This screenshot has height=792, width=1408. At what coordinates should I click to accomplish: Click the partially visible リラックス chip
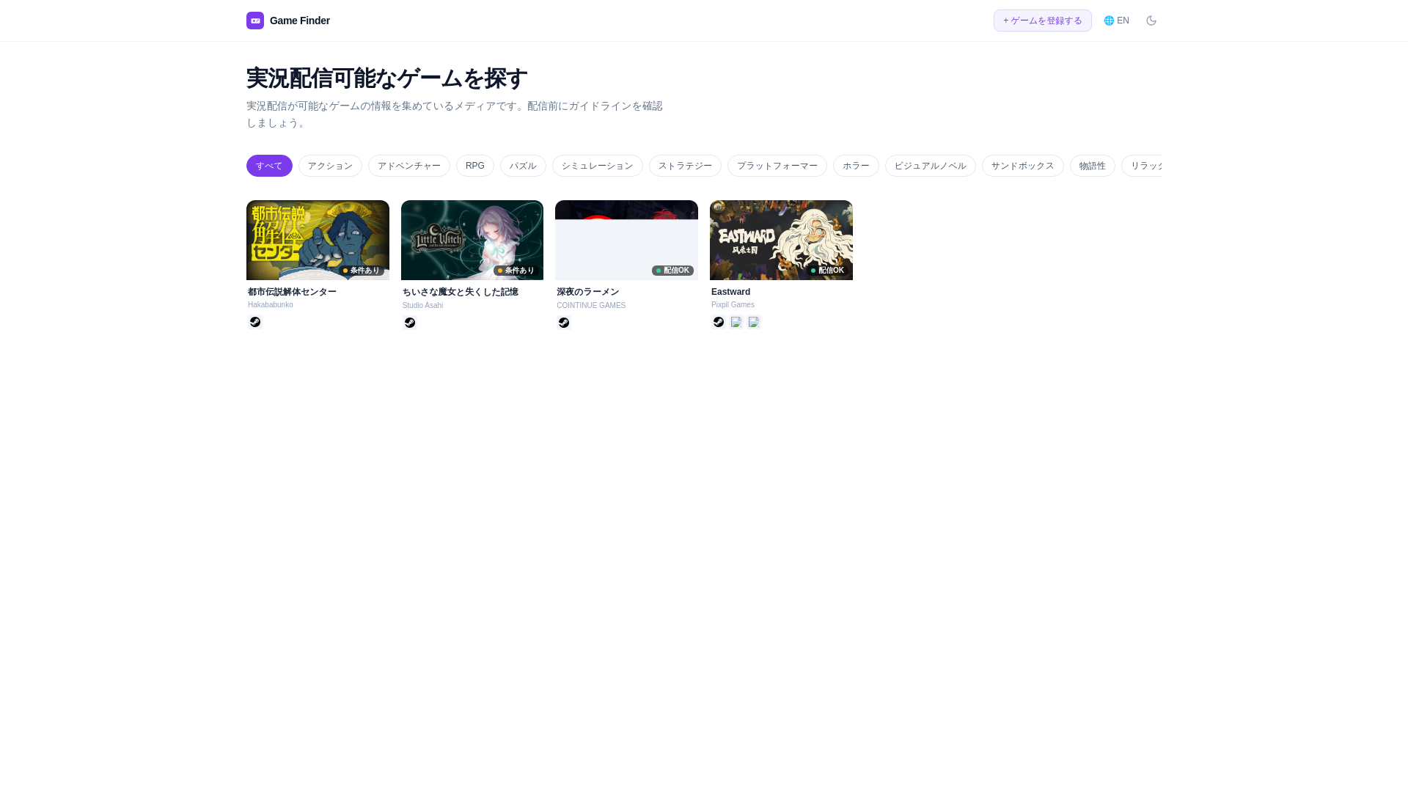coord(1142,166)
